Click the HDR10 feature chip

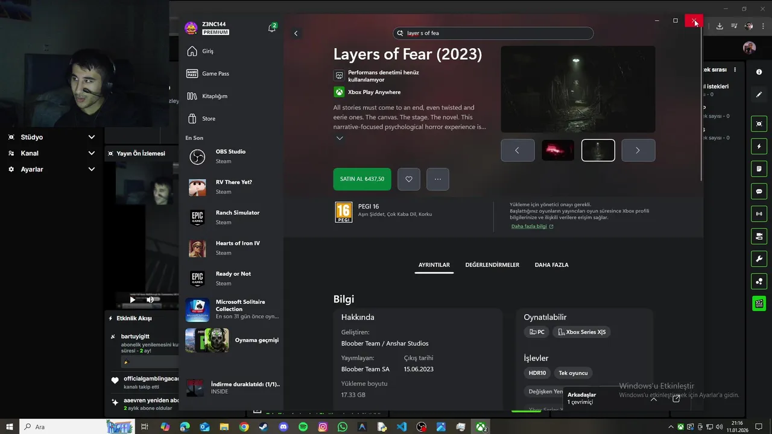pyautogui.click(x=537, y=373)
